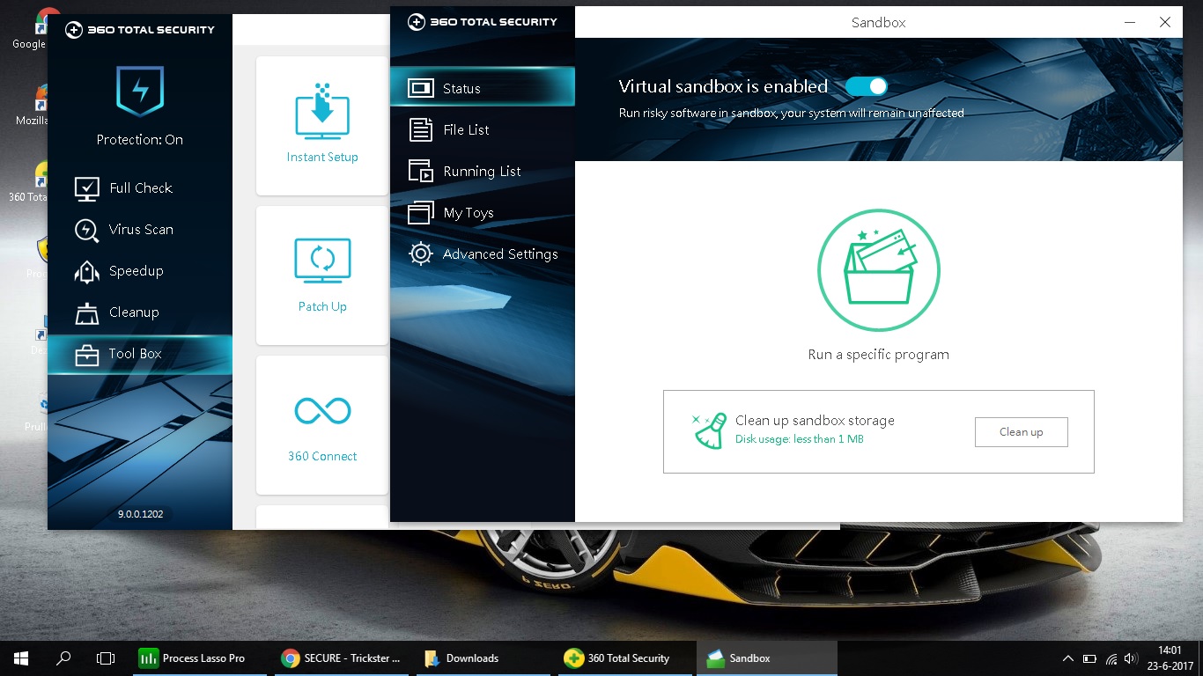Open the Wi-Fi network tray icon
This screenshot has height=676, width=1203.
click(1111, 658)
